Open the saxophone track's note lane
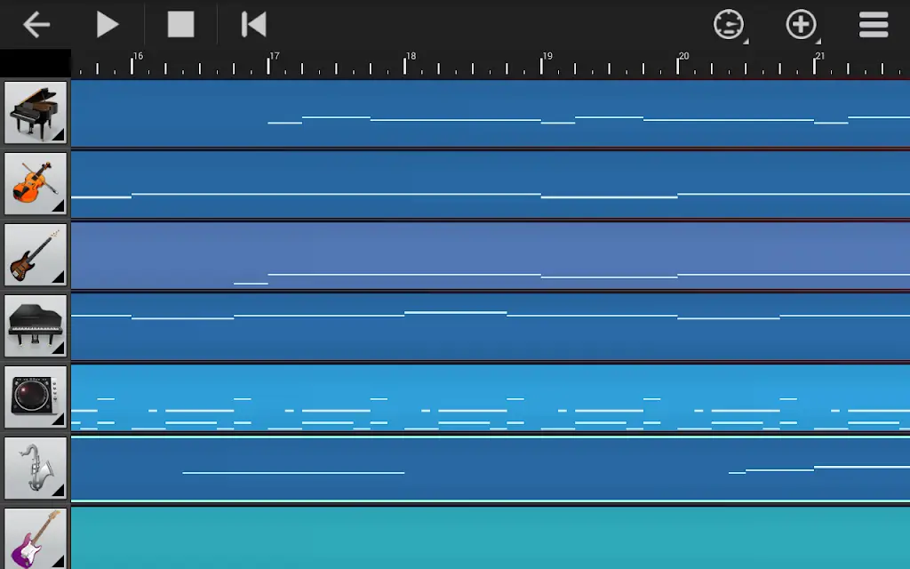Image resolution: width=910 pixels, height=569 pixels. pos(491,469)
